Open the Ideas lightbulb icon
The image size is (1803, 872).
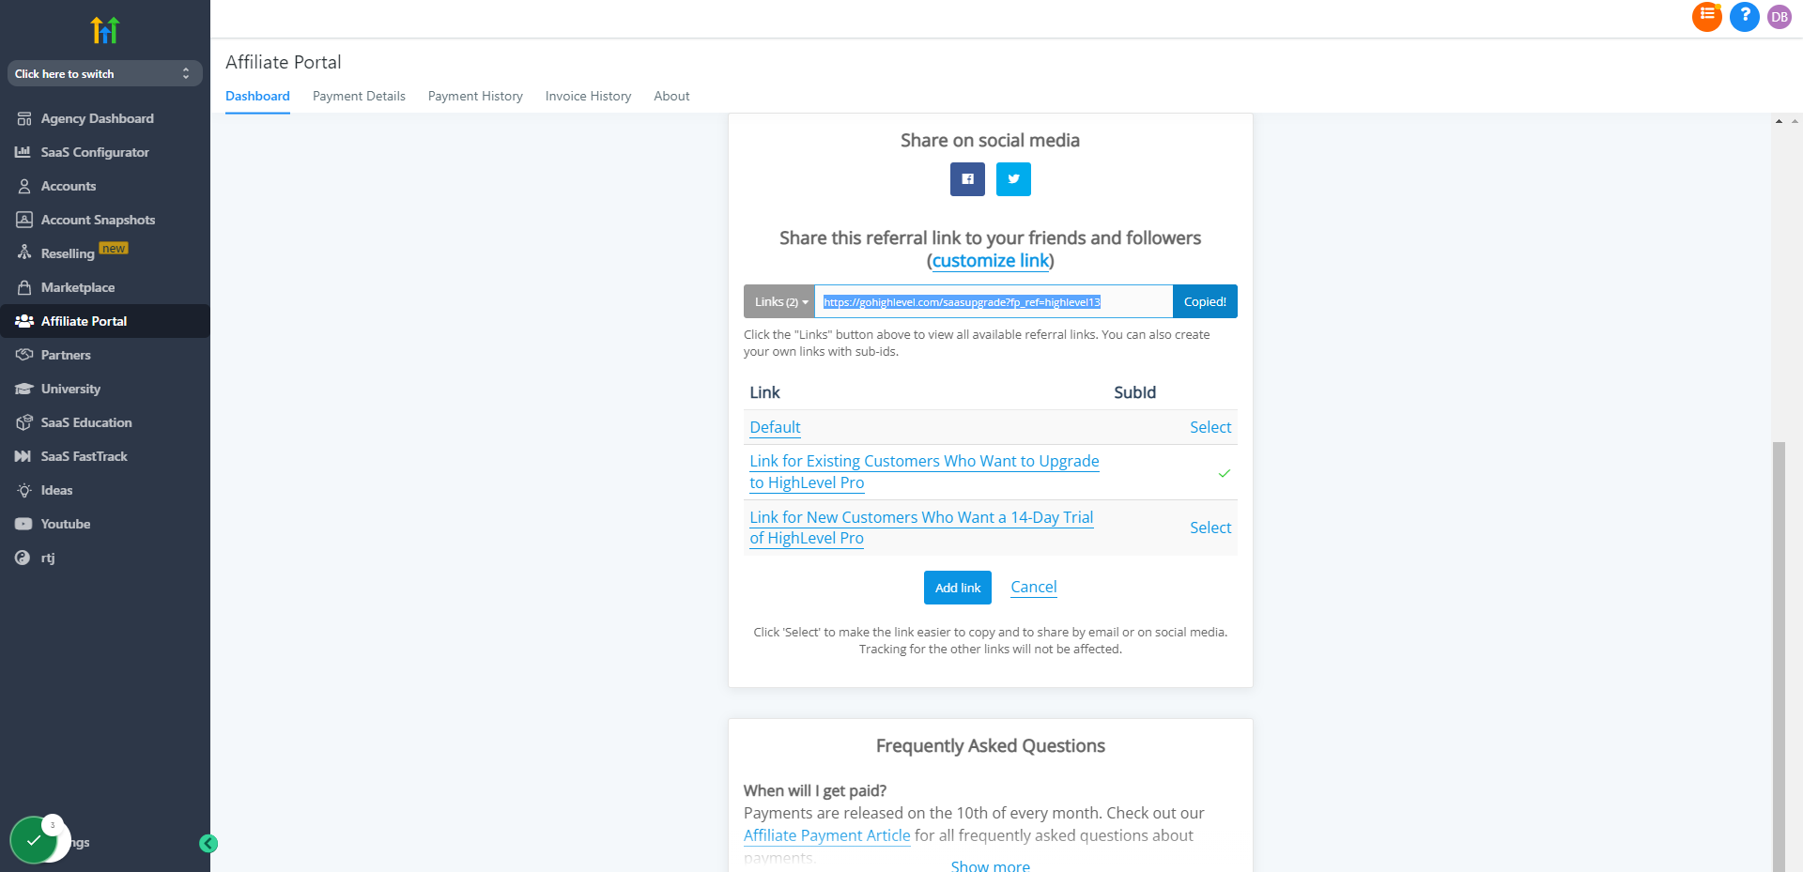pyautogui.click(x=24, y=490)
